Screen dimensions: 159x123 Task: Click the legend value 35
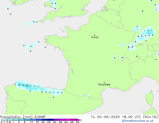(60, 122)
